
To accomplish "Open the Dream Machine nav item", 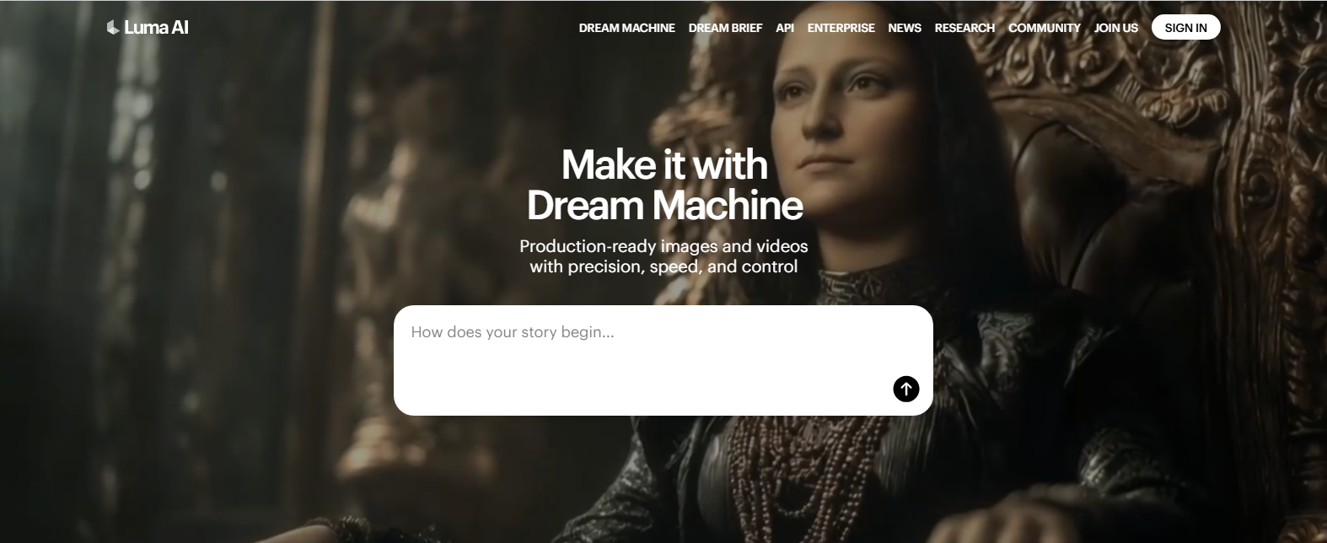I will (626, 28).
